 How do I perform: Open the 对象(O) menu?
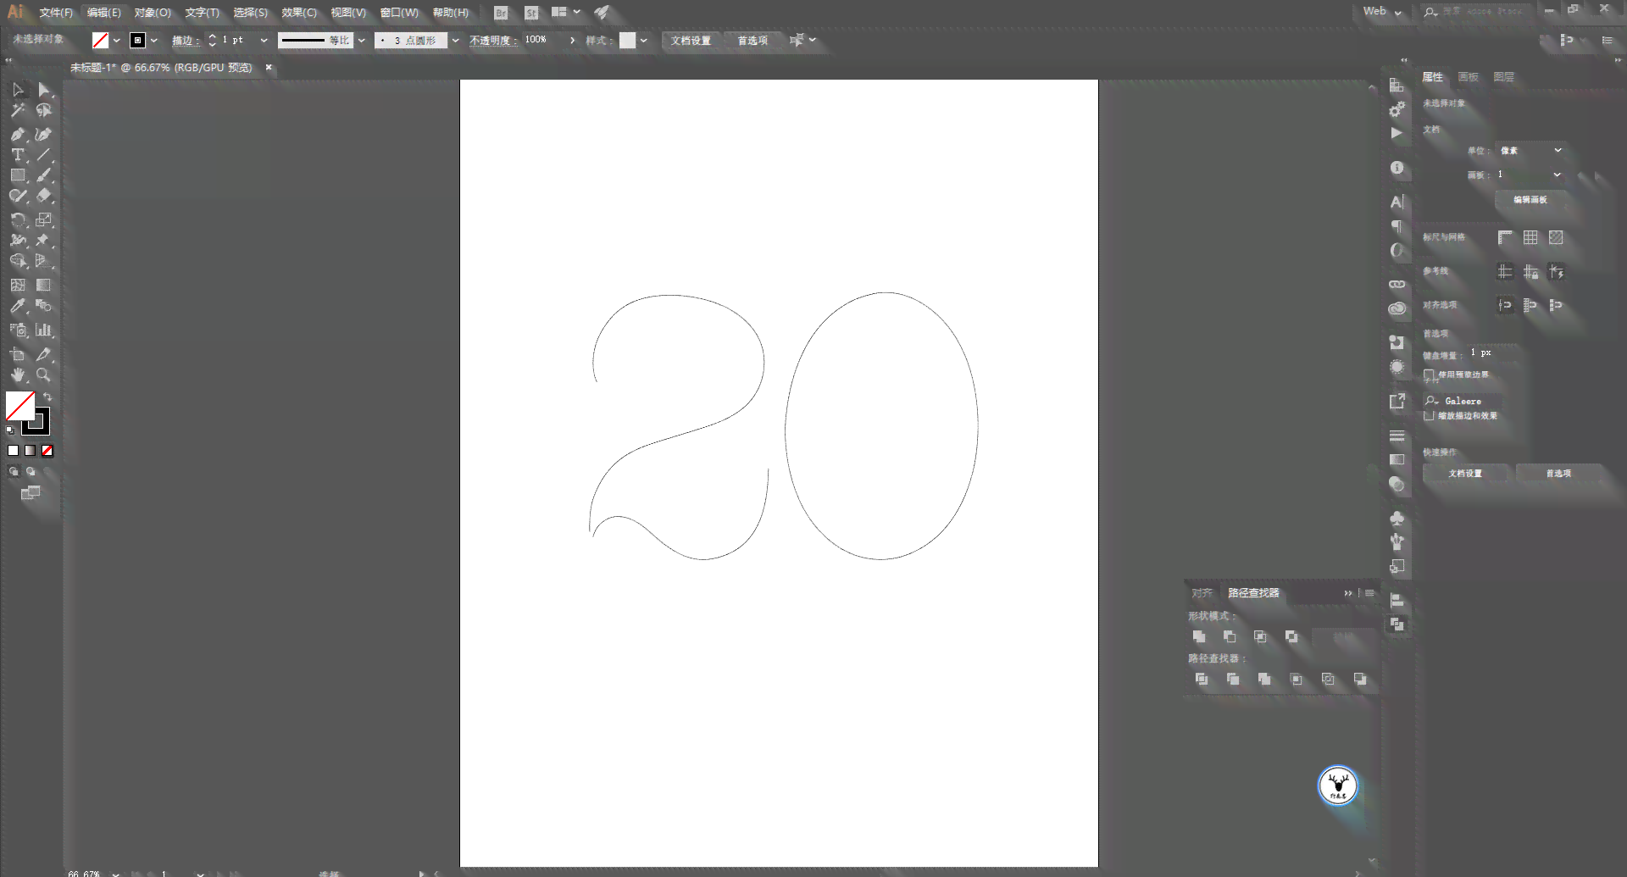[153, 13]
